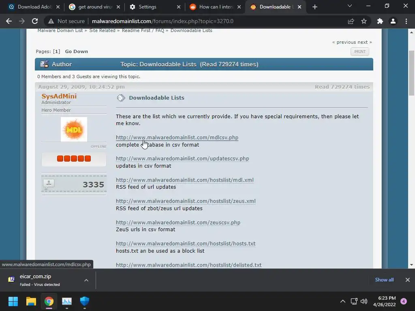This screenshot has height=311, width=415.
Task: Close the downloads bar
Action: click(408, 280)
